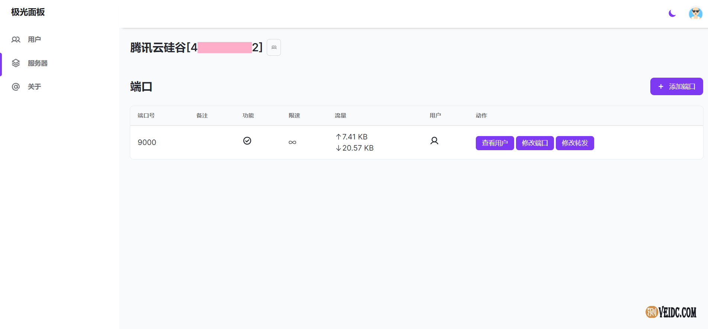
Task: Click the users icon button beside the server title
Action: 274,48
